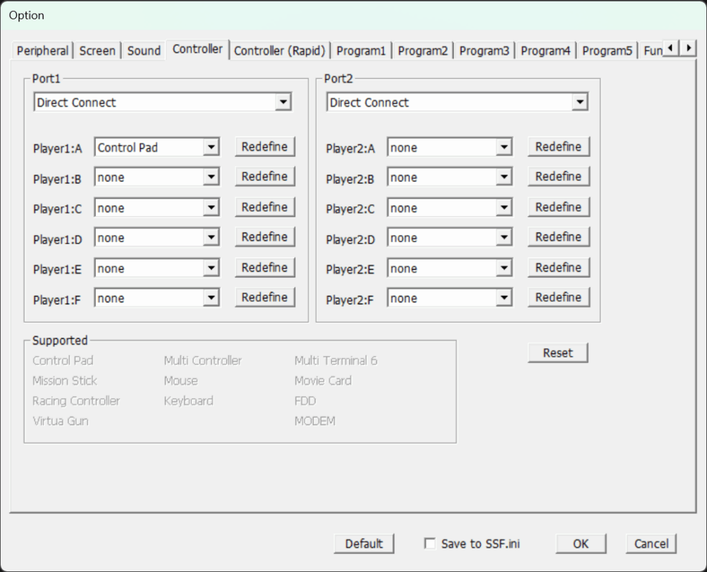The height and width of the screenshot is (572, 707).
Task: Open the Player1:A Control Pad dropdown
Action: coord(211,147)
